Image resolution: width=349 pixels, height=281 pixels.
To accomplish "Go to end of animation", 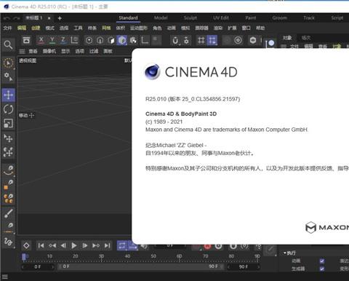I will click(x=107, y=245).
